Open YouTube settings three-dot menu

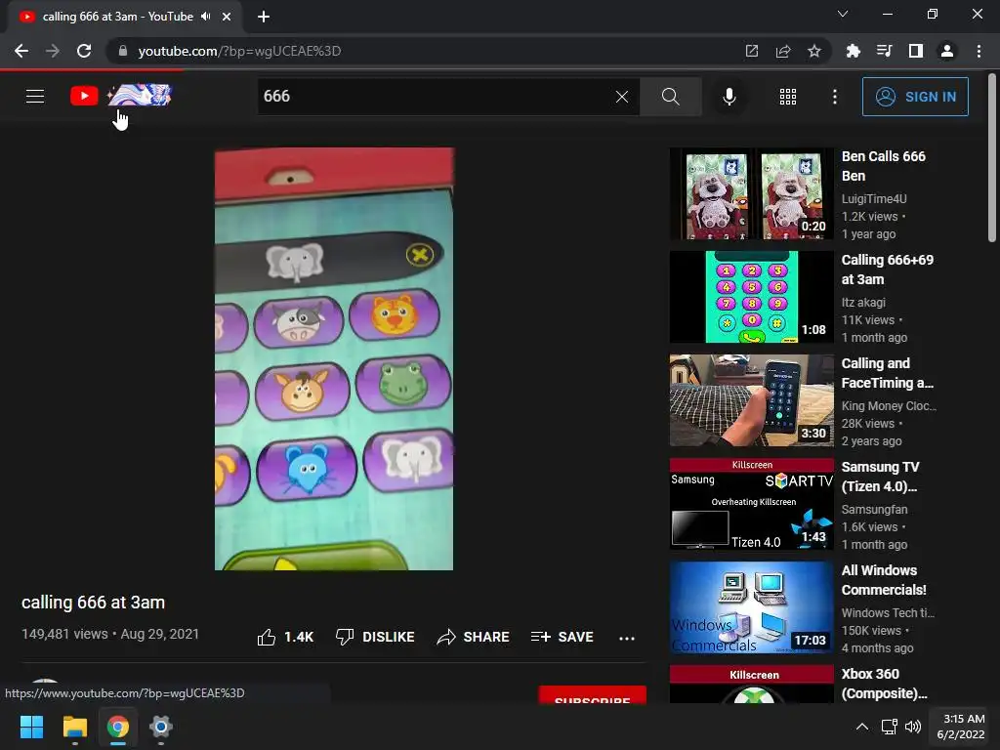click(x=835, y=97)
